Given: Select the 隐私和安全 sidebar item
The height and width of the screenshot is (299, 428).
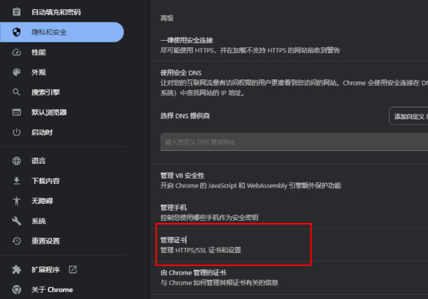Looking at the screenshot, I should 62,32.
